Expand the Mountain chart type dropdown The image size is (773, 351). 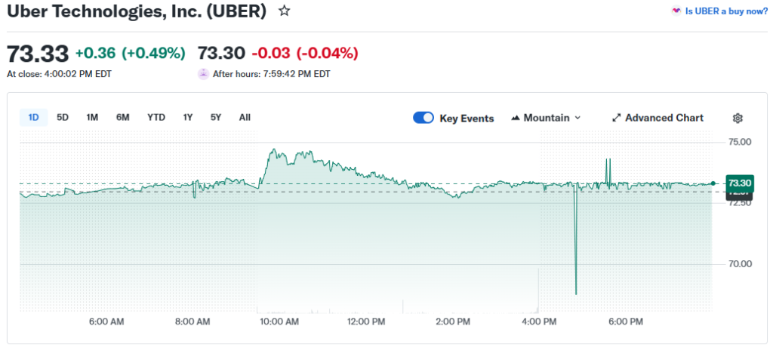[577, 118]
